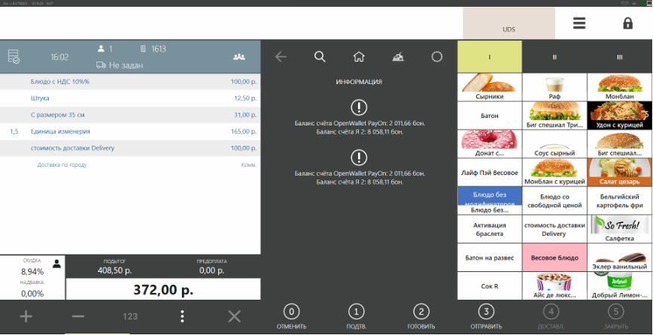Add 'Эклер ванильный' to order
This screenshot has width=653, height=335.
620,258
